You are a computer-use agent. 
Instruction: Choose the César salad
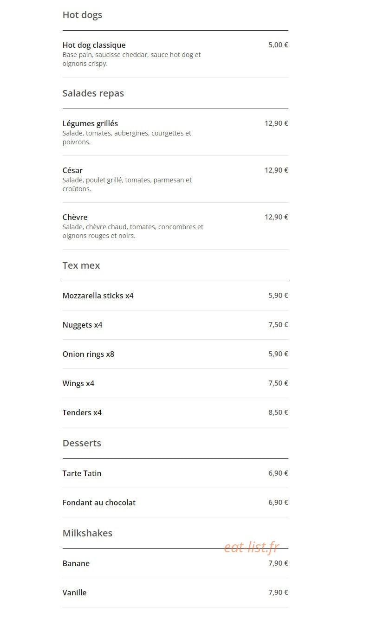175,180
